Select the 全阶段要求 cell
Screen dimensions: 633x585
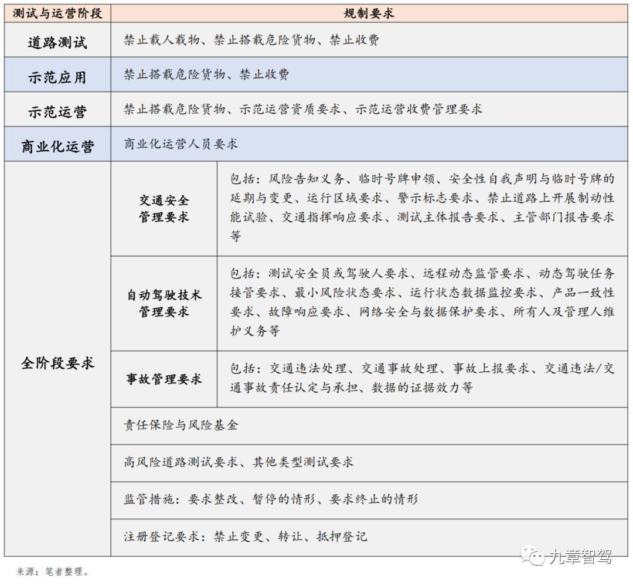(x=56, y=362)
